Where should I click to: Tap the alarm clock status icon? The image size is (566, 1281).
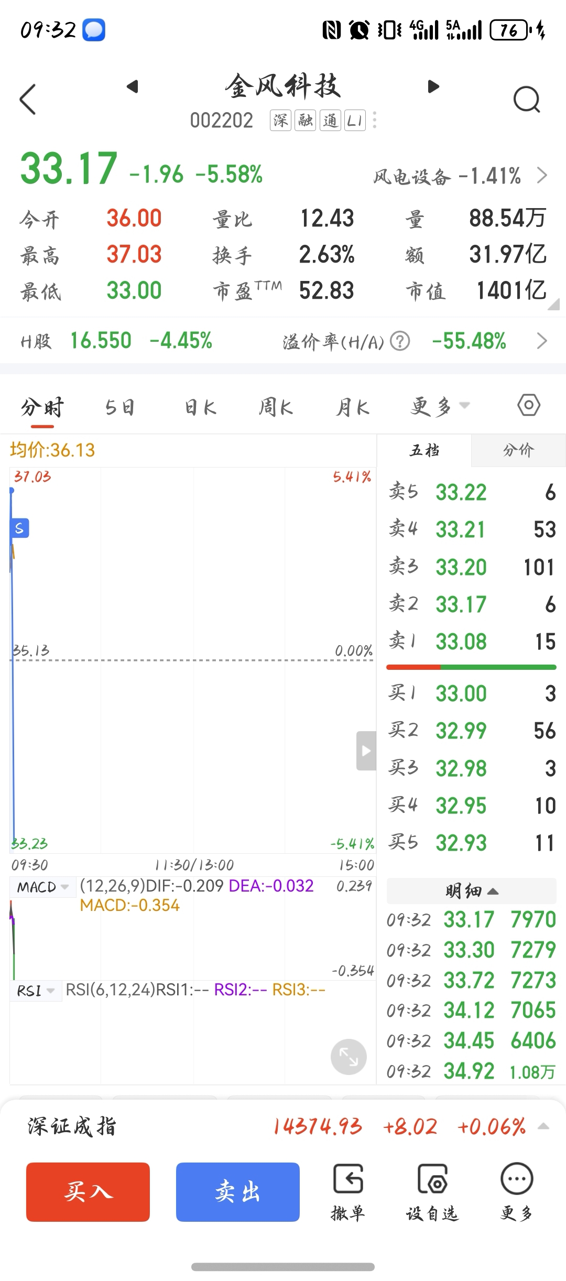[360, 30]
